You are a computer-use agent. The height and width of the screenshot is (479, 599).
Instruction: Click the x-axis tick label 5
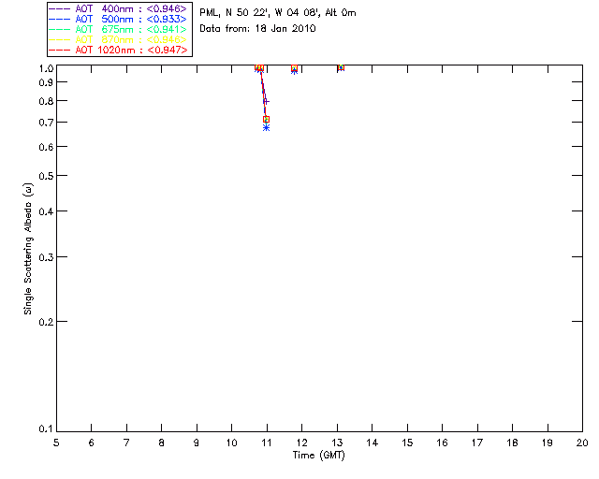pyautogui.click(x=56, y=443)
